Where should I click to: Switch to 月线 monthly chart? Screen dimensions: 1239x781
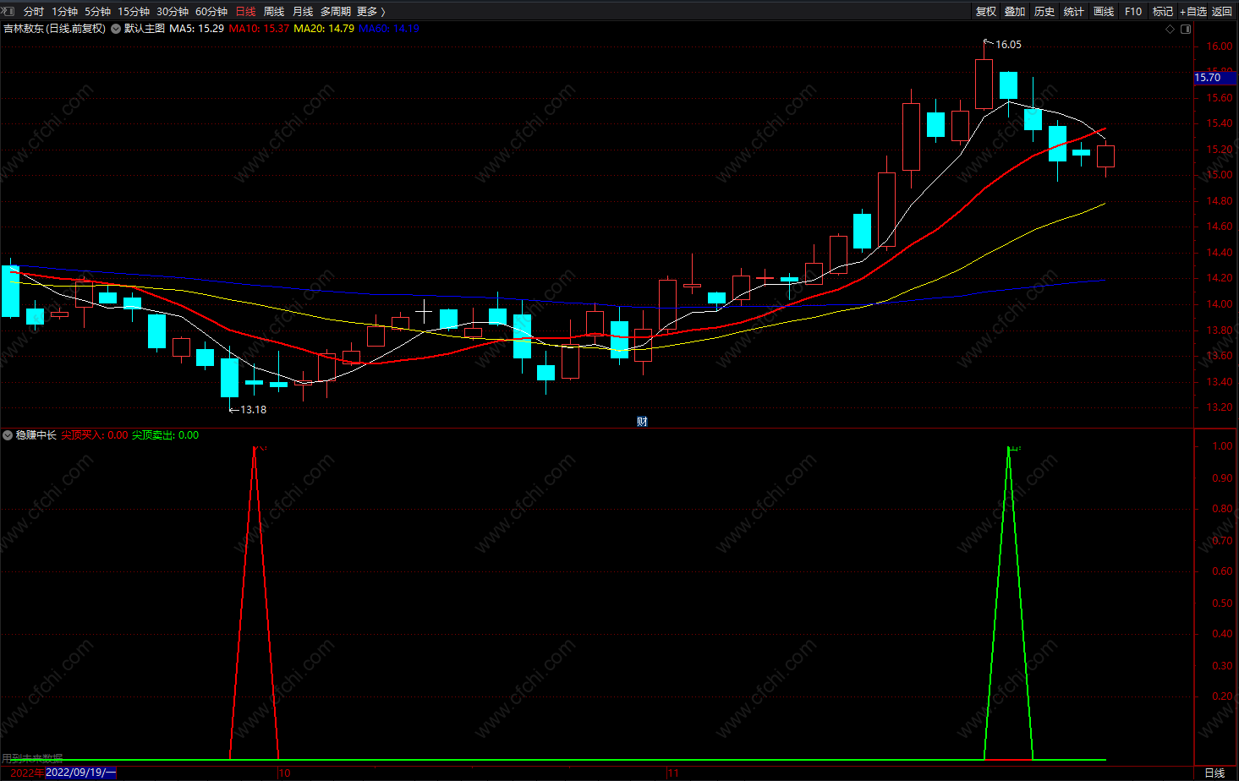[303, 11]
